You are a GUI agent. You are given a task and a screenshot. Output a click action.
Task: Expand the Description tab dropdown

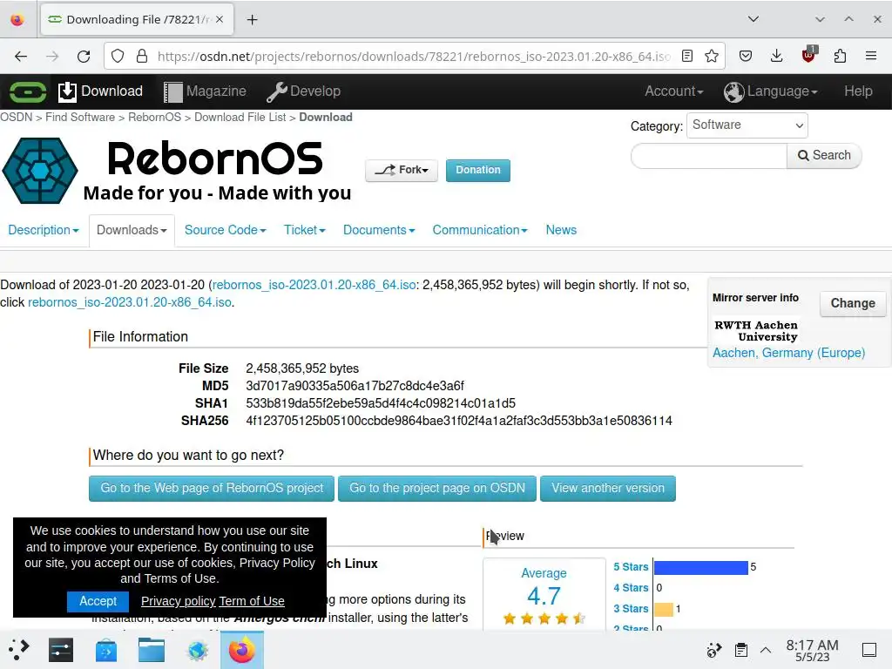[44, 230]
